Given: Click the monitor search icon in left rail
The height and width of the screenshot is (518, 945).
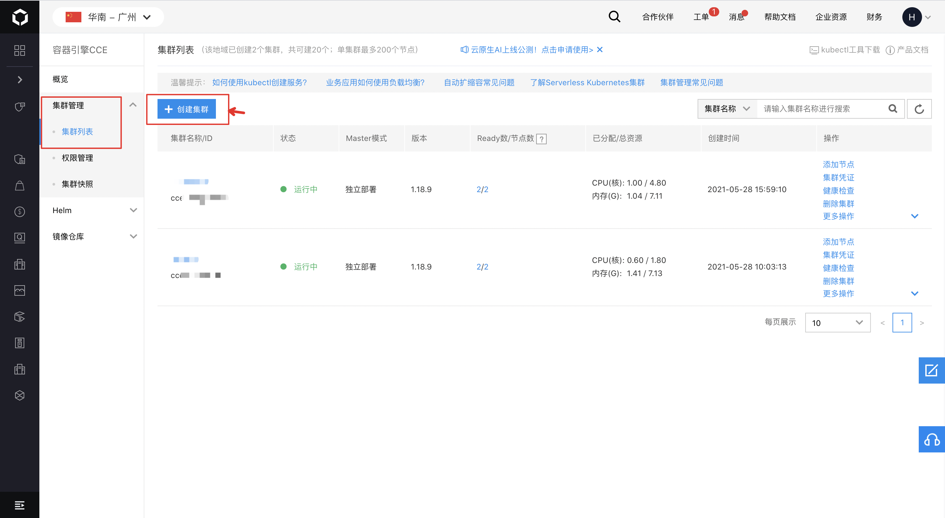Looking at the screenshot, I should pyautogui.click(x=19, y=238).
